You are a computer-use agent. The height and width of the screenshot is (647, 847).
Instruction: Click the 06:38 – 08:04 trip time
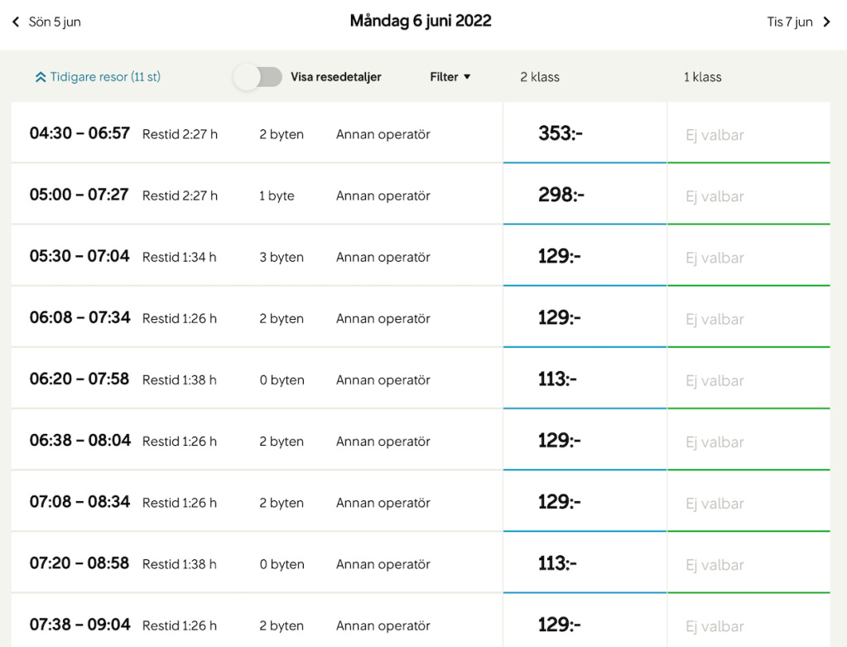80,441
